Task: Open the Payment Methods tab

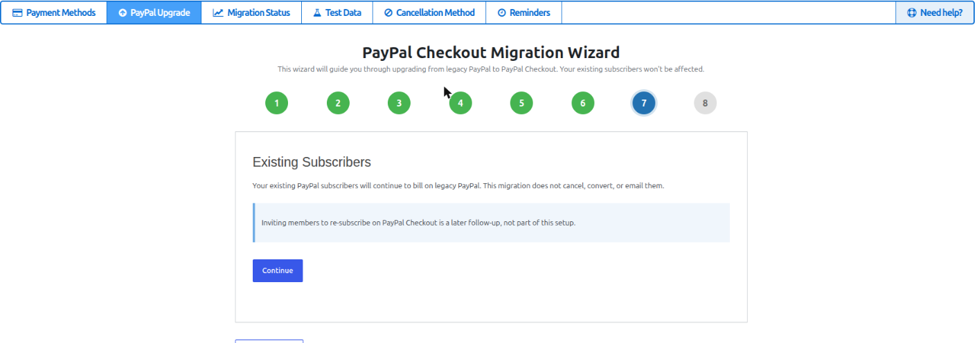Action: (54, 12)
